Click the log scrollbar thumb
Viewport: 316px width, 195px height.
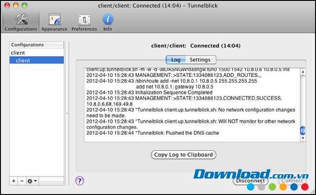[303, 130]
